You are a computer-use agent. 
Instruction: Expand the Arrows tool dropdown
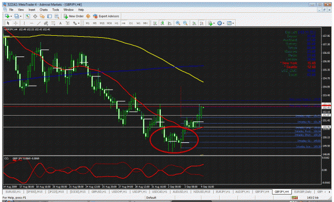click(x=79, y=23)
